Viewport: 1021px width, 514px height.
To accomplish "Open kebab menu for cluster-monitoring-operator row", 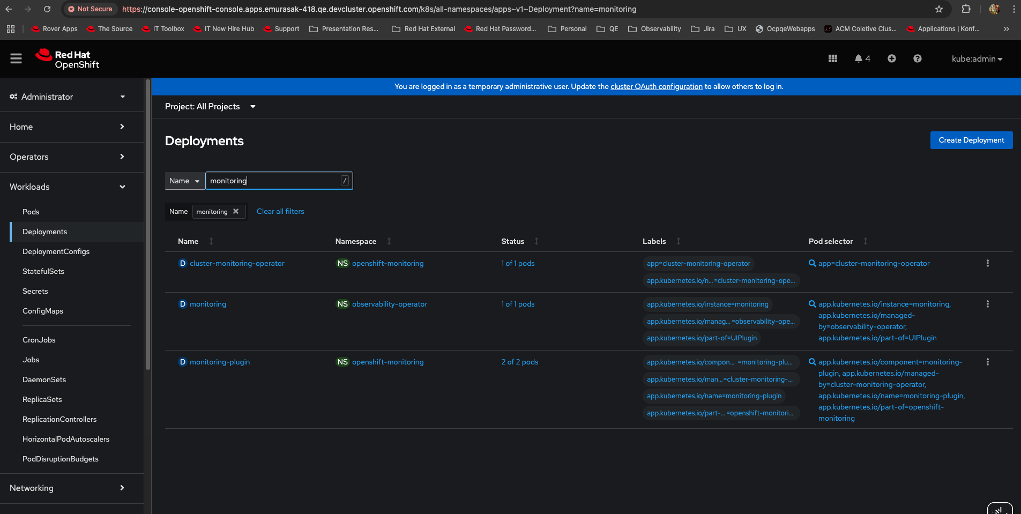I will [987, 264].
